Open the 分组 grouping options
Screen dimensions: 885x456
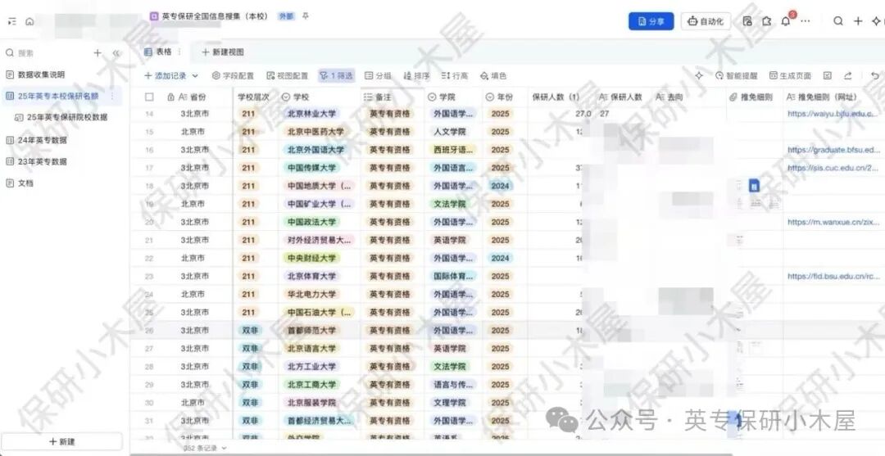(378, 75)
